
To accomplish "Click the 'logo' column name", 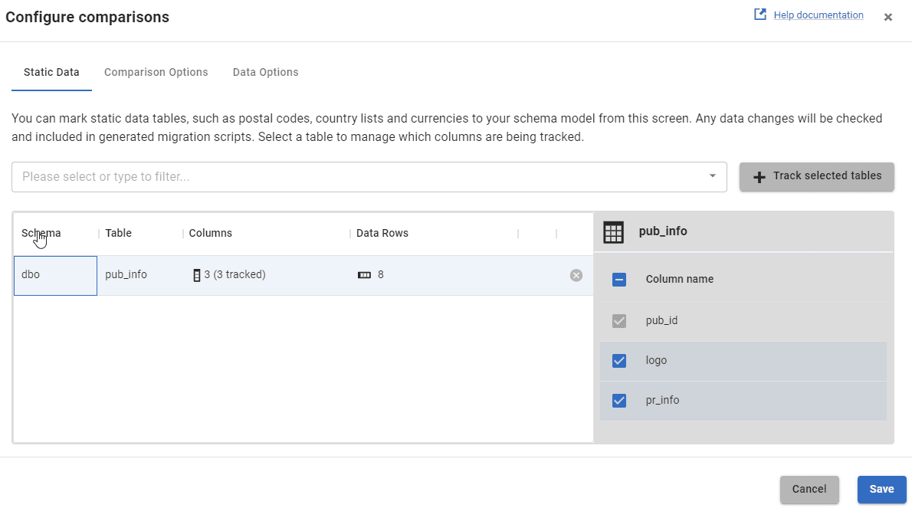I will coord(656,360).
